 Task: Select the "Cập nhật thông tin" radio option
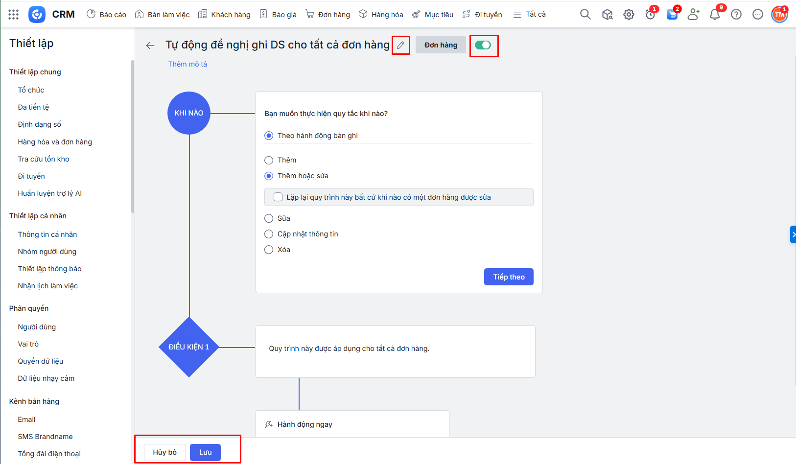(269, 234)
